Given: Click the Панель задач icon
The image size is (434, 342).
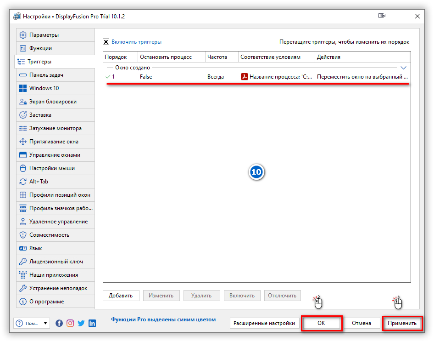Looking at the screenshot, I should pos(22,75).
